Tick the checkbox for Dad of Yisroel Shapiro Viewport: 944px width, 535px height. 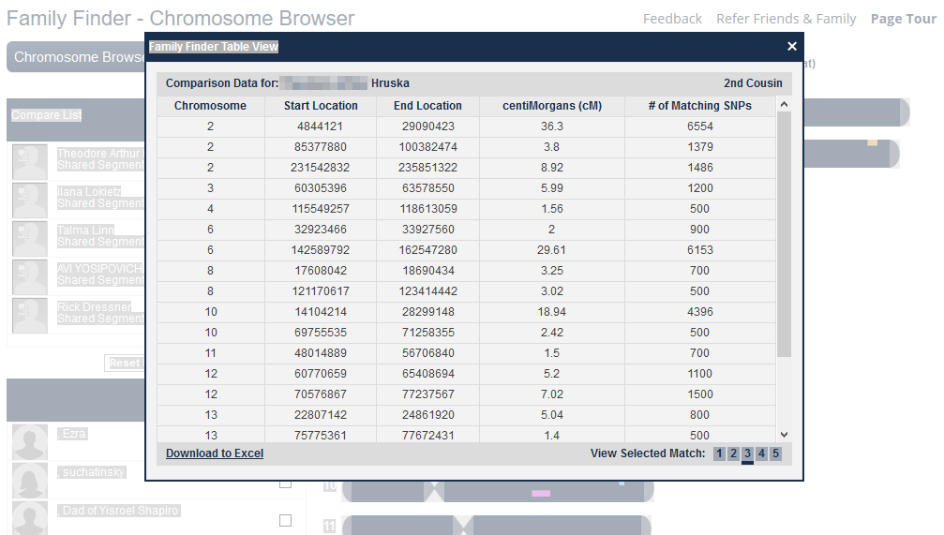click(x=285, y=521)
